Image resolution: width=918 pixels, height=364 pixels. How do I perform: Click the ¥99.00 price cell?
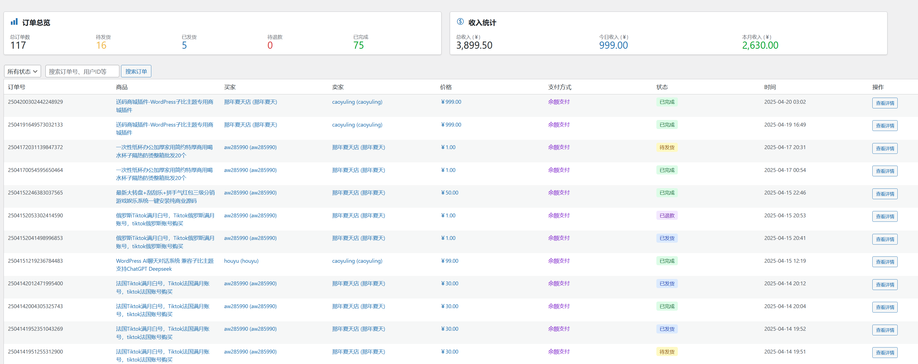tap(450, 261)
